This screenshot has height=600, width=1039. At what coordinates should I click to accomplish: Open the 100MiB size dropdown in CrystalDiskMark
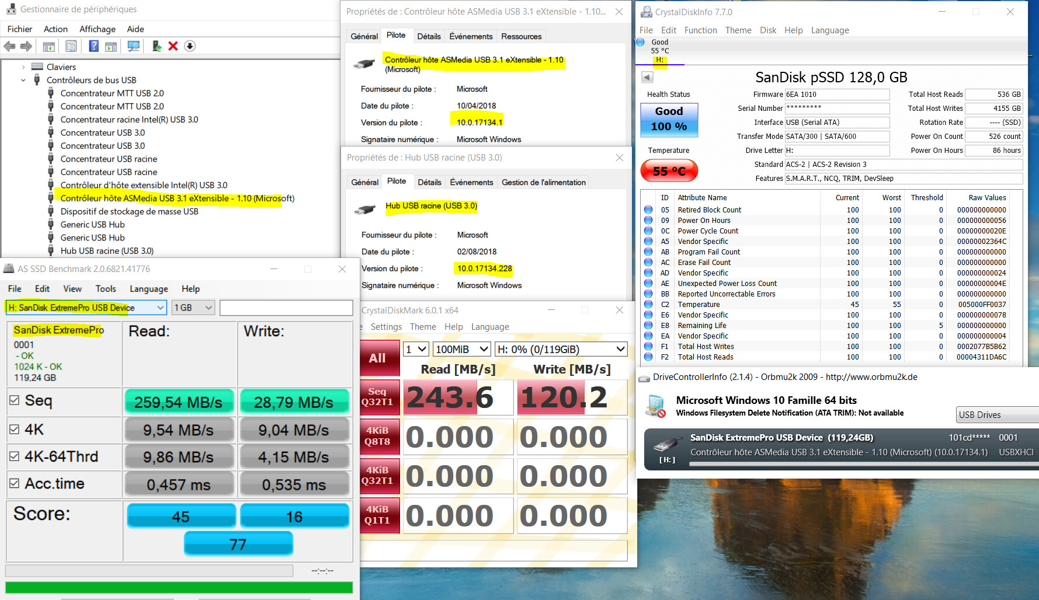(x=461, y=349)
